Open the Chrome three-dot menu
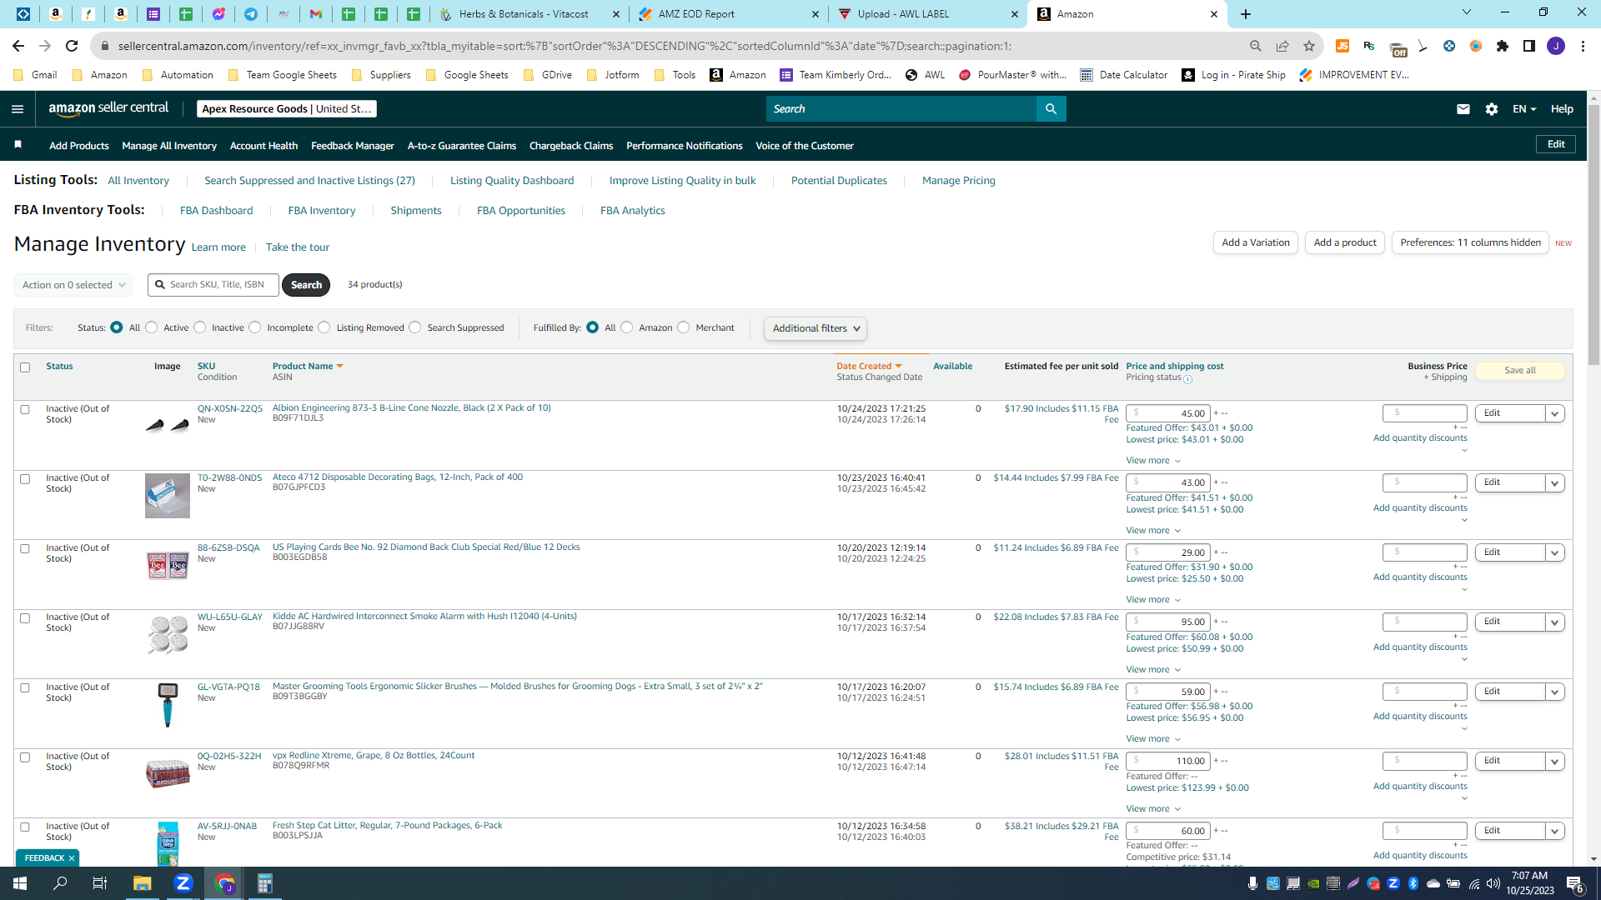This screenshot has width=1601, height=900. [1583, 46]
